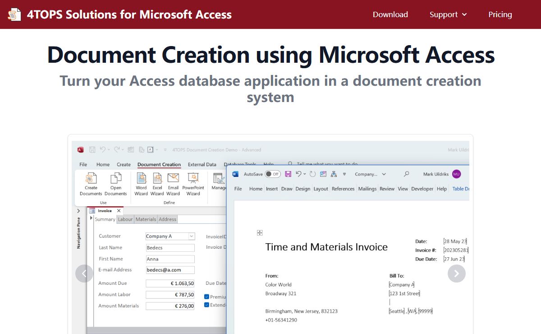
Task: Open the Word undo history dropdown arrow
Action: (x=305, y=174)
